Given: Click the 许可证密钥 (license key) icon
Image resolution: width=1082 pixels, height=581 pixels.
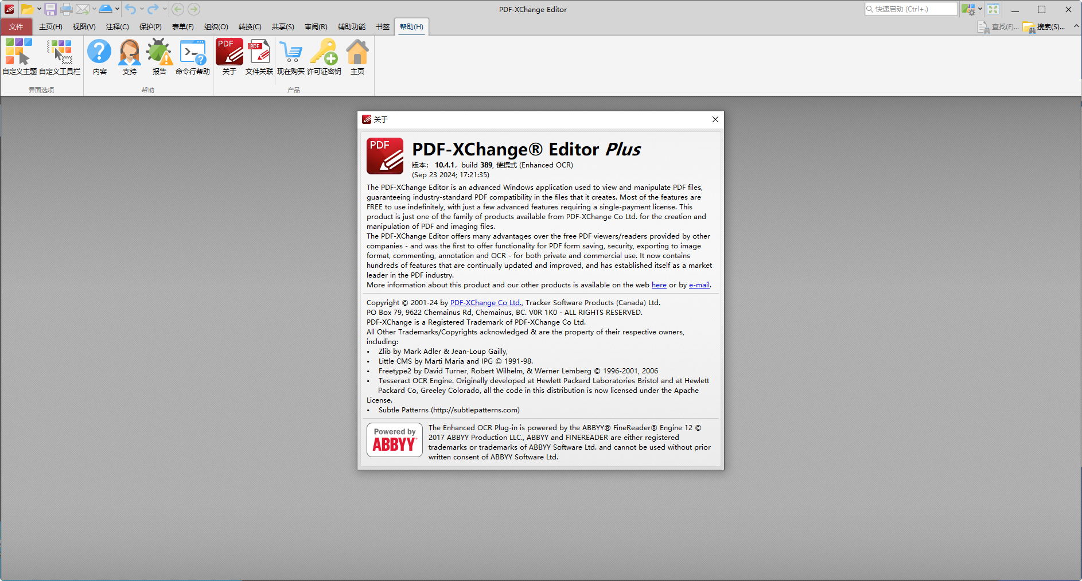Looking at the screenshot, I should [325, 56].
